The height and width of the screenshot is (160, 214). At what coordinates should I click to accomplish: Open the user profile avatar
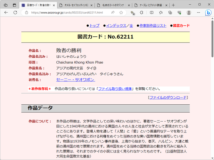189,13
